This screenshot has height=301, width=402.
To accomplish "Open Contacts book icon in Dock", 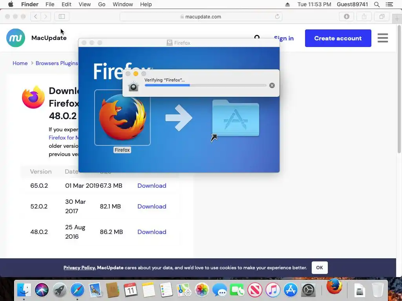I will [x=113, y=290].
